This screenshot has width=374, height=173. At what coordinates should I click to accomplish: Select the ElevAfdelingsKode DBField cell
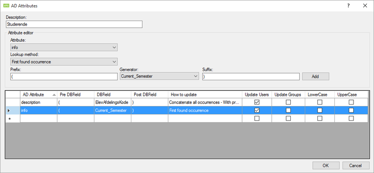pyautogui.click(x=113, y=102)
